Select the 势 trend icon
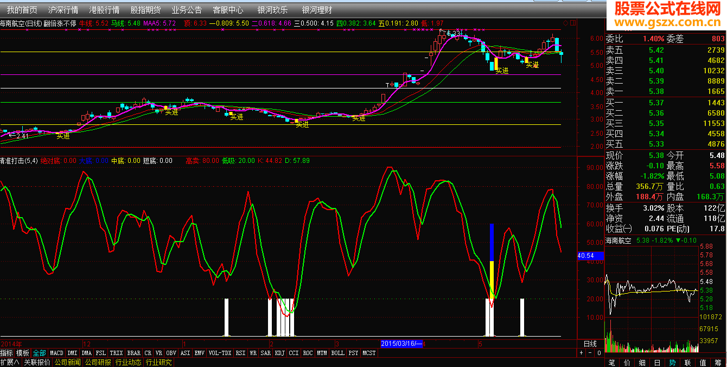 pyautogui.click(x=672, y=362)
